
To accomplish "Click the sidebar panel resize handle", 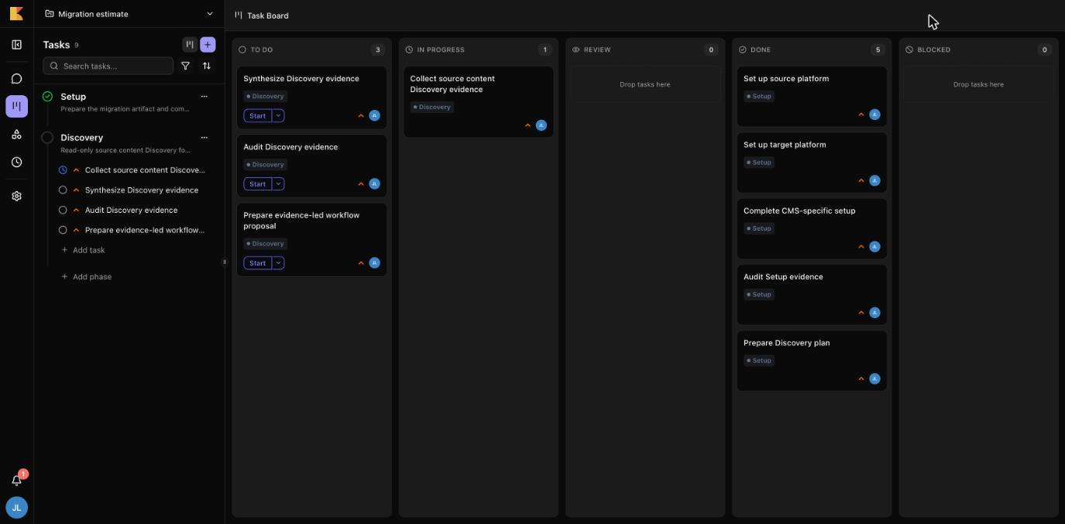I will tap(225, 262).
